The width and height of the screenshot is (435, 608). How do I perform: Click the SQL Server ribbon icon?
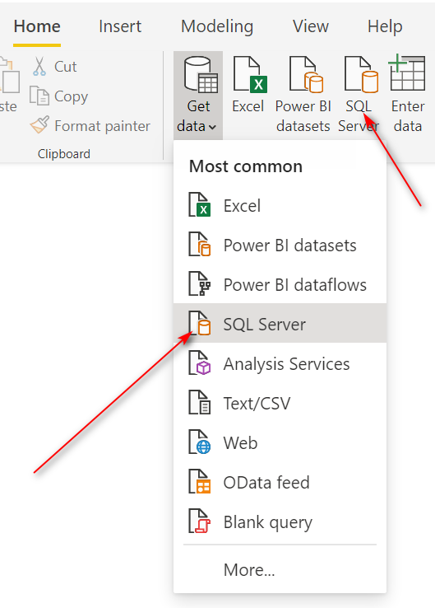click(x=361, y=74)
